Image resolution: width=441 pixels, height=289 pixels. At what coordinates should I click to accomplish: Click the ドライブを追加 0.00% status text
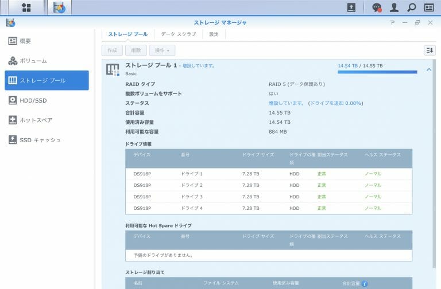click(336, 103)
